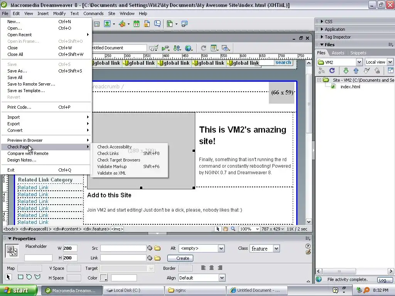Click the Check Out File(s) icon
The image size is (395, 296).
[x=367, y=71]
